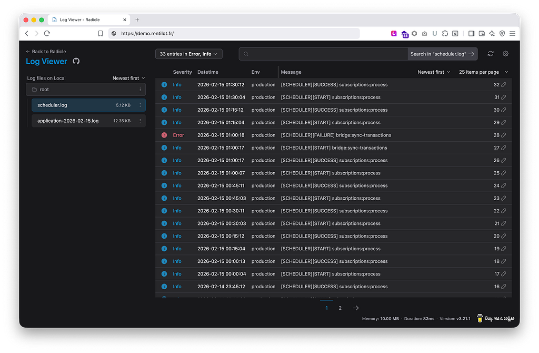The height and width of the screenshot is (353, 539).
Task: Copy link icon for log entry 16
Action: coord(504,287)
